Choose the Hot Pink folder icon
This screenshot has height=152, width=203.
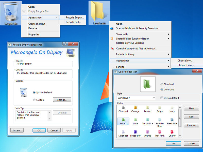pos(160,132)
